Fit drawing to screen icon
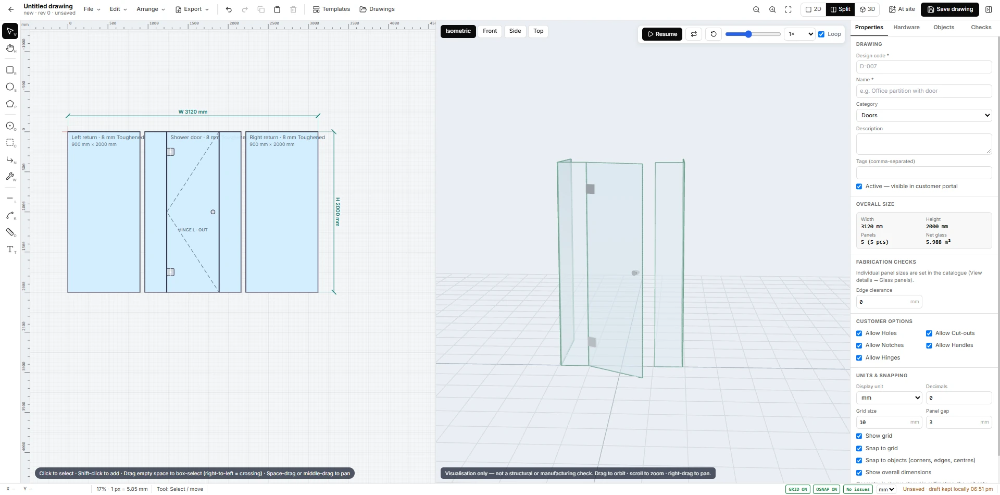Image resolution: width=1000 pixels, height=495 pixels. pyautogui.click(x=788, y=9)
